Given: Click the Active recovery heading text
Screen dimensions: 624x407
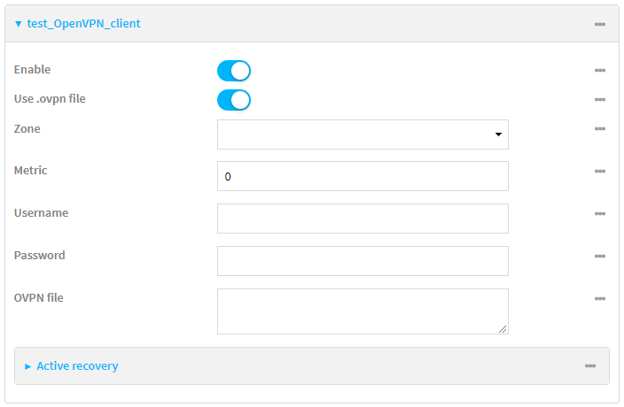Looking at the screenshot, I should click(x=77, y=366).
